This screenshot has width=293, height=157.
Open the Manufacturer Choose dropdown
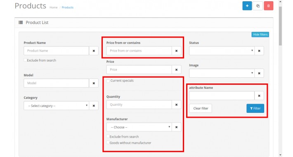tap(139, 127)
